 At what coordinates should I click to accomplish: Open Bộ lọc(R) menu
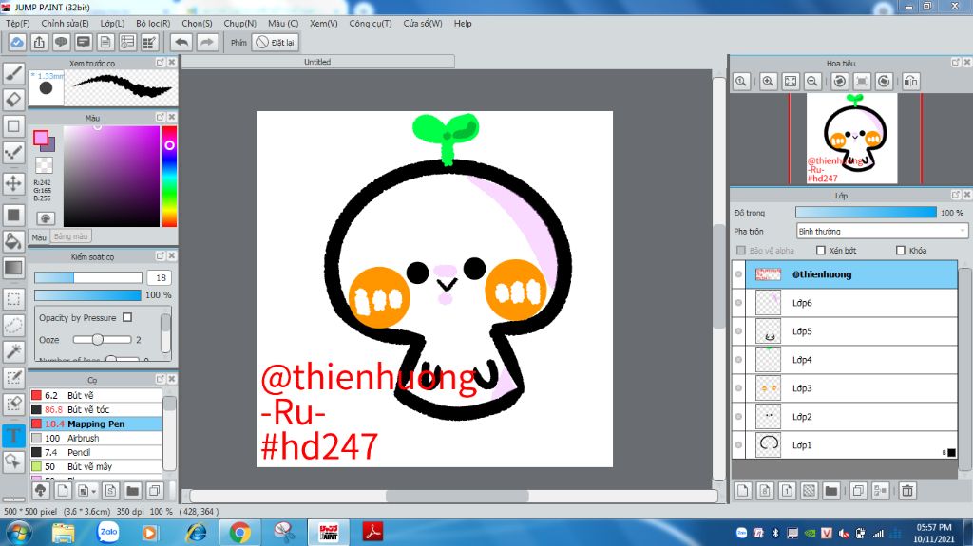tap(153, 23)
